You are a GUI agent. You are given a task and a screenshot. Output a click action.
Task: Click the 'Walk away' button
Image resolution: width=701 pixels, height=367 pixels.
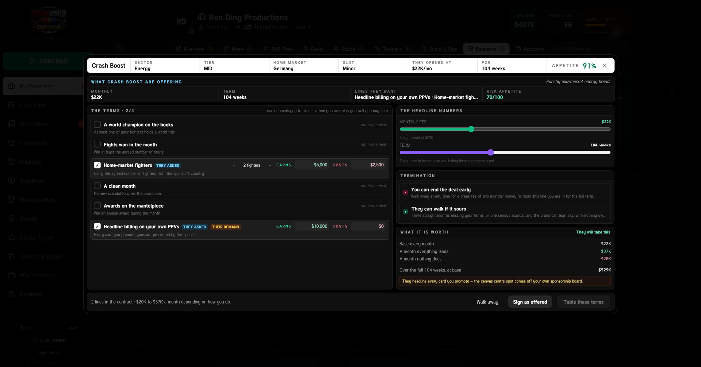click(487, 302)
